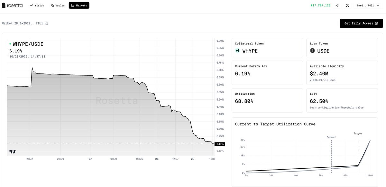Viewport: 386px width, 187px height.
Task: Click the 100% label on utilization axis
Action: click(370, 175)
